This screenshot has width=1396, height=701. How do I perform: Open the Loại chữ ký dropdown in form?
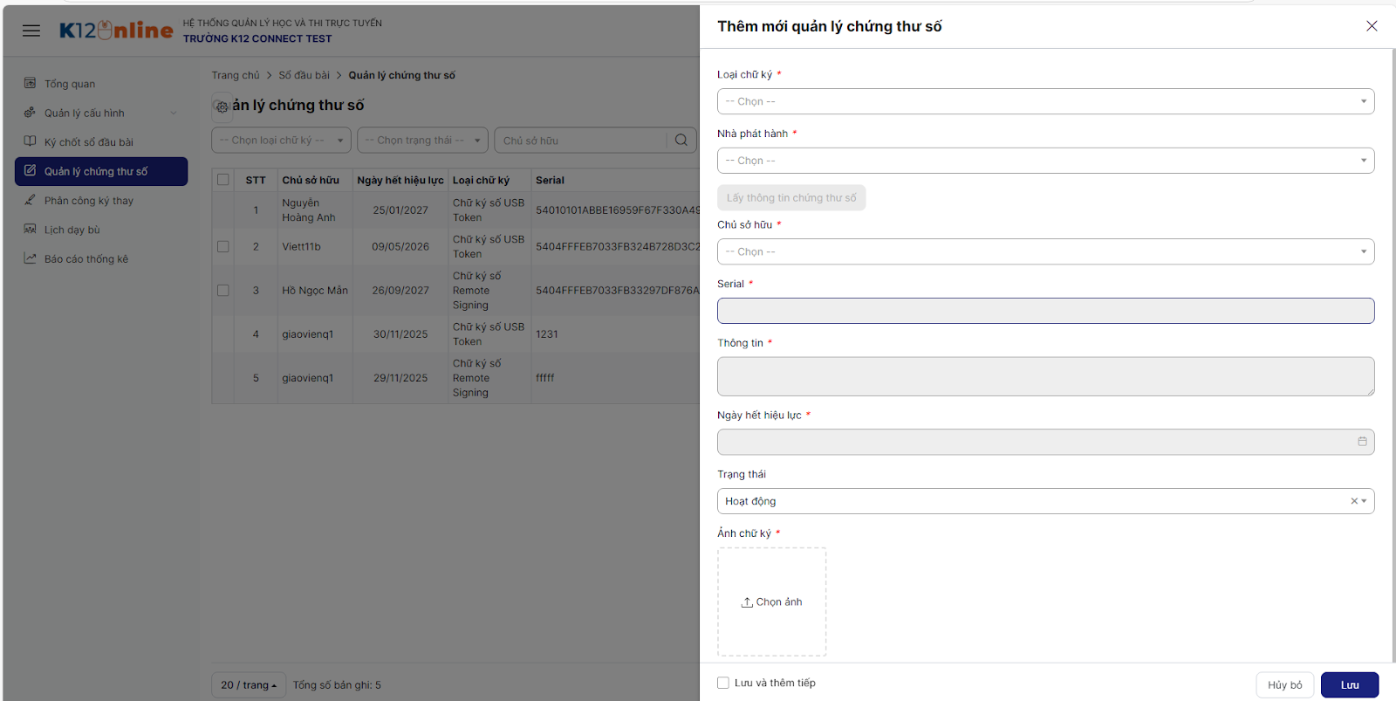[1045, 101]
